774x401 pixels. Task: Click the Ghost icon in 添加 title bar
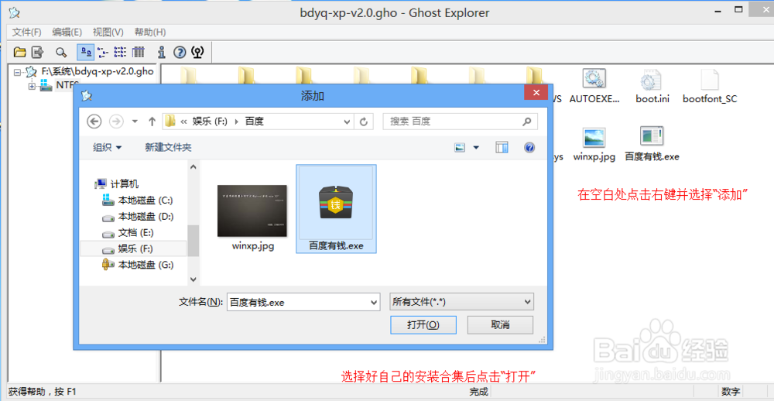click(87, 95)
